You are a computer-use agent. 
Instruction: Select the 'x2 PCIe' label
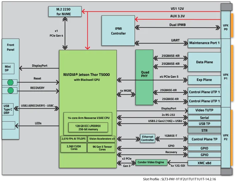[x=127, y=159]
